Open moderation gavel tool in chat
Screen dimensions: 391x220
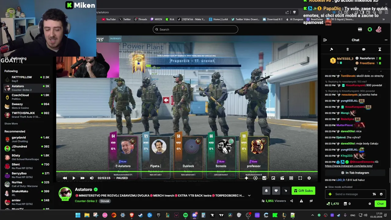click(331, 49)
